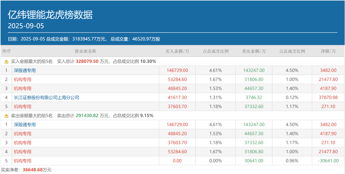The height and width of the screenshot is (174, 345).
Task: Click the 净额/万 column header
Action: pos(328,51)
